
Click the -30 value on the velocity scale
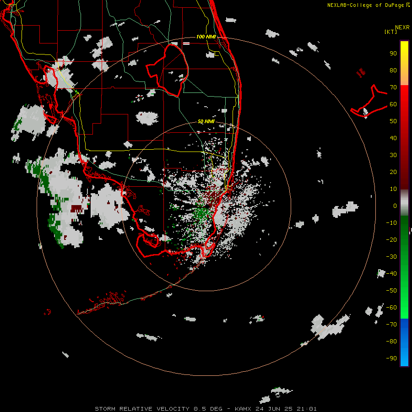(x=391, y=257)
